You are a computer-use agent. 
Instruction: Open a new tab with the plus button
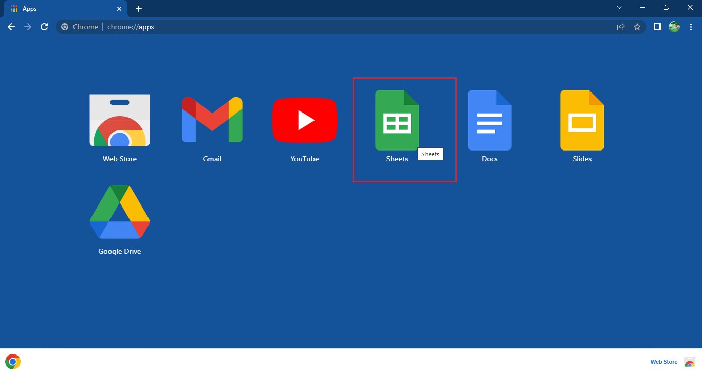(x=138, y=8)
